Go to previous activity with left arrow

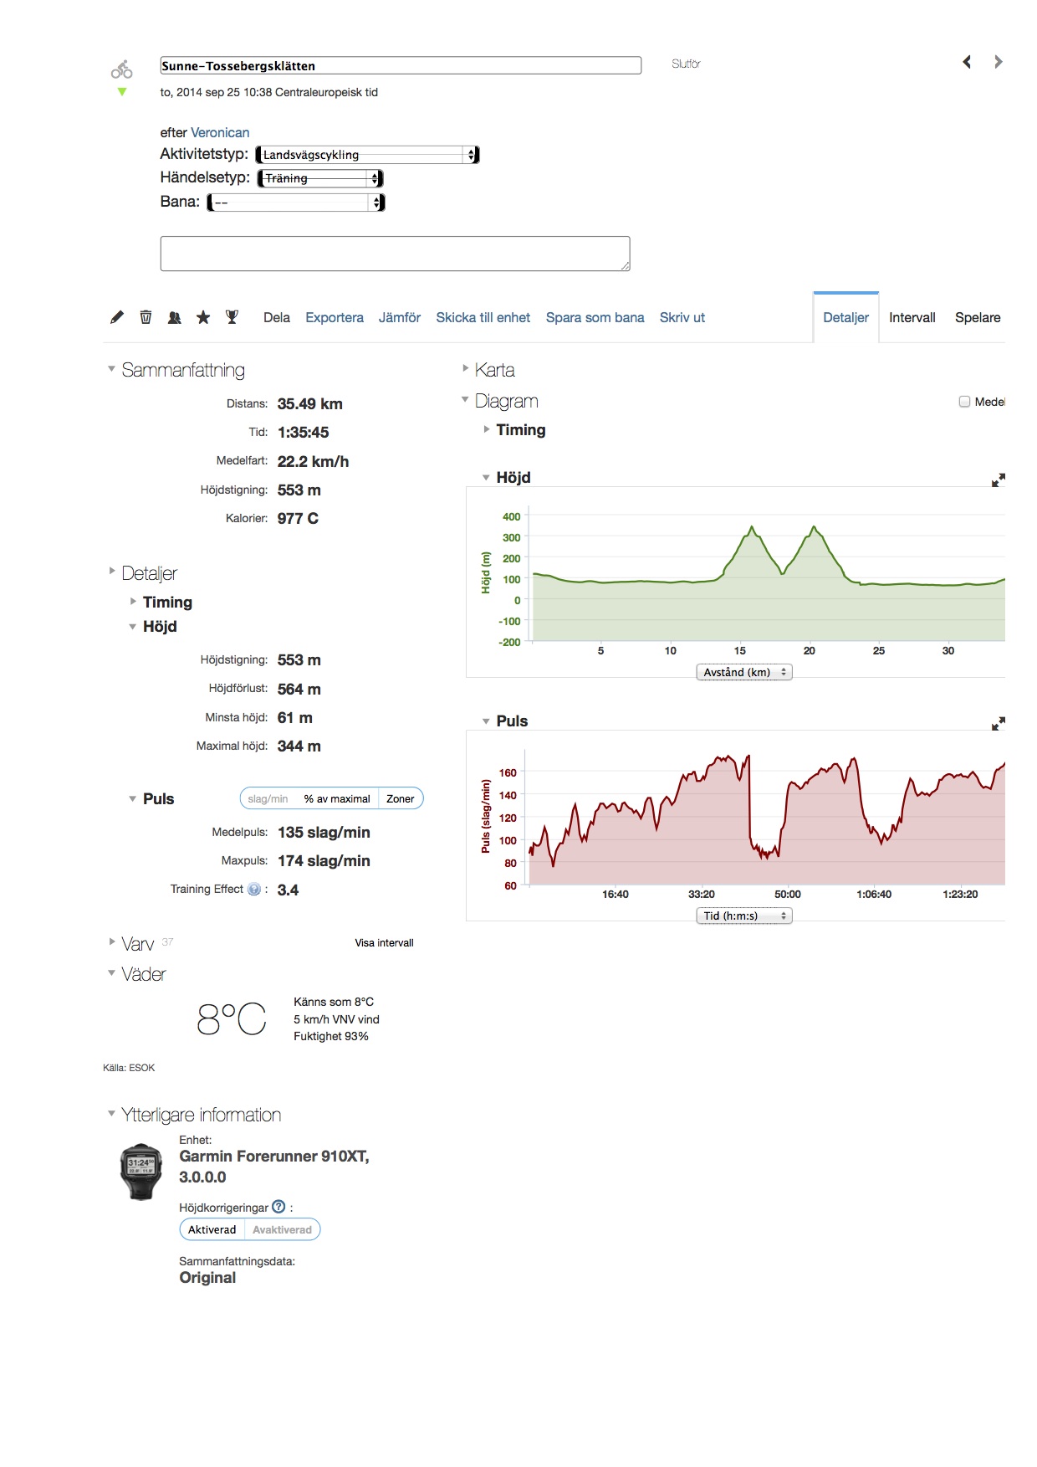(967, 62)
